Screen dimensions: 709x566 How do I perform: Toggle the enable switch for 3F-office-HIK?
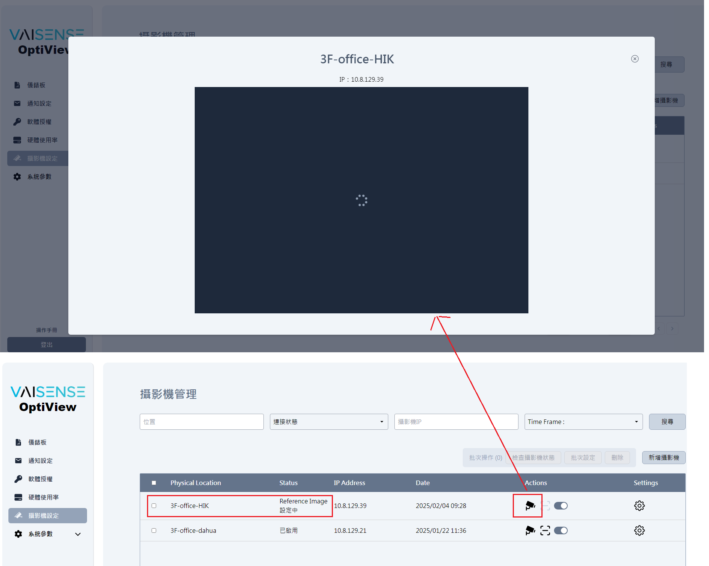click(560, 506)
